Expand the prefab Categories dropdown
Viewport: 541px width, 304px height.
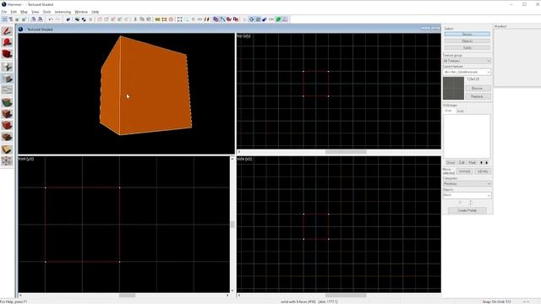tap(467, 184)
